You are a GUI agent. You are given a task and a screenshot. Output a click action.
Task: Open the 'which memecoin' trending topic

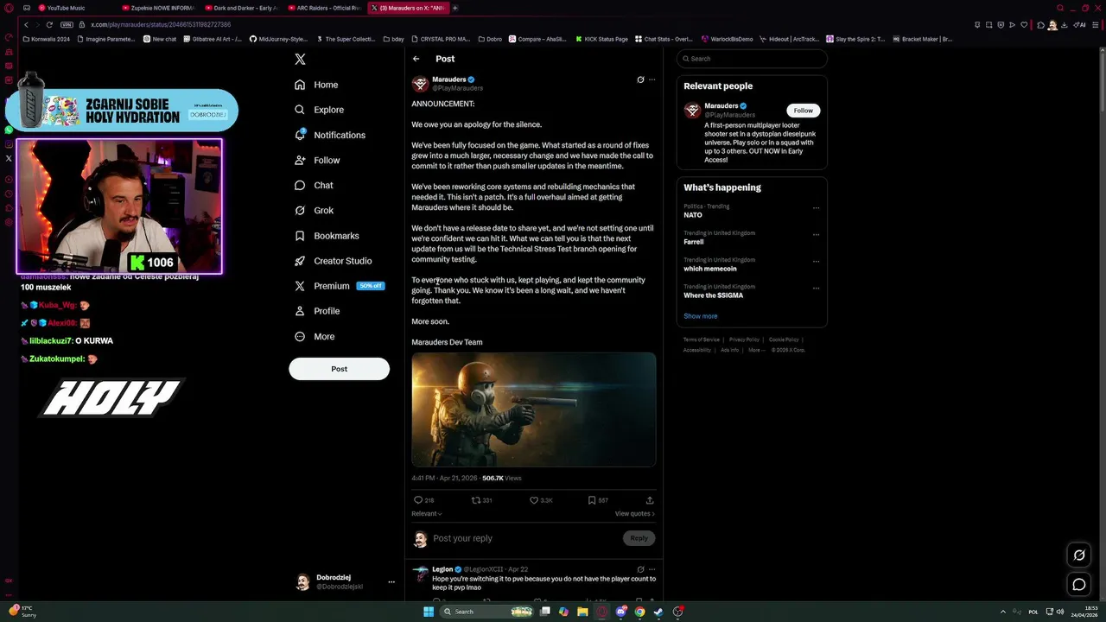tap(709, 269)
